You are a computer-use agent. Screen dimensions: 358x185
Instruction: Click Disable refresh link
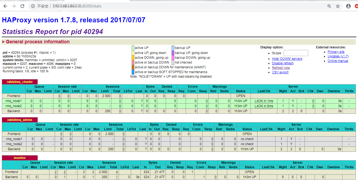(283, 63)
